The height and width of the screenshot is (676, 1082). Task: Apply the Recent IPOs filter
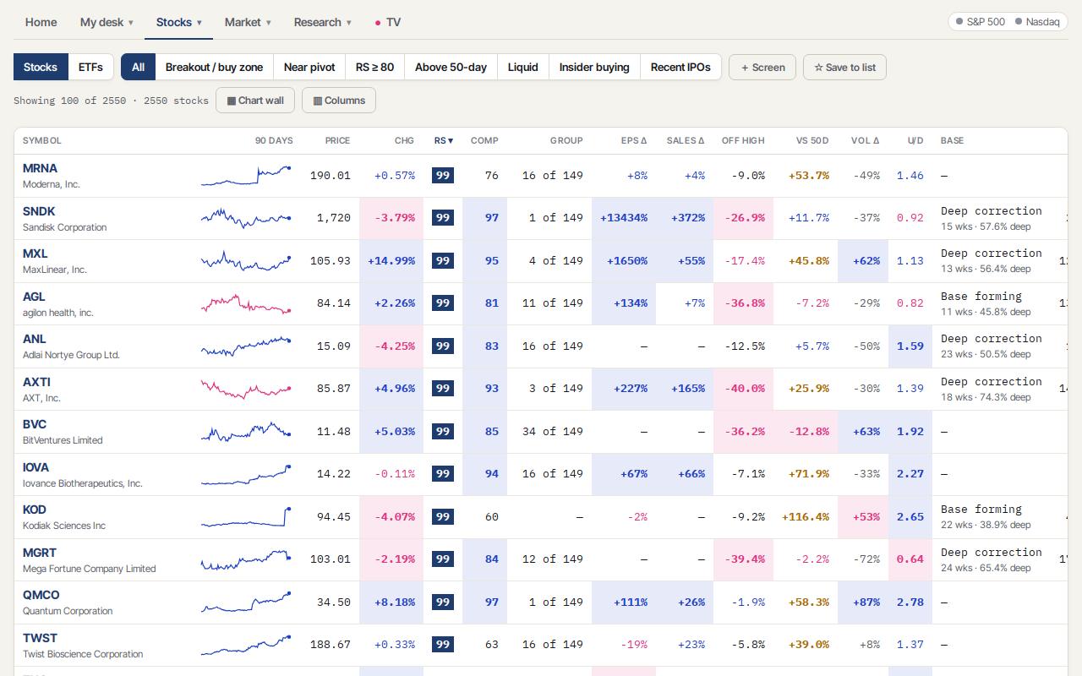[x=680, y=67]
